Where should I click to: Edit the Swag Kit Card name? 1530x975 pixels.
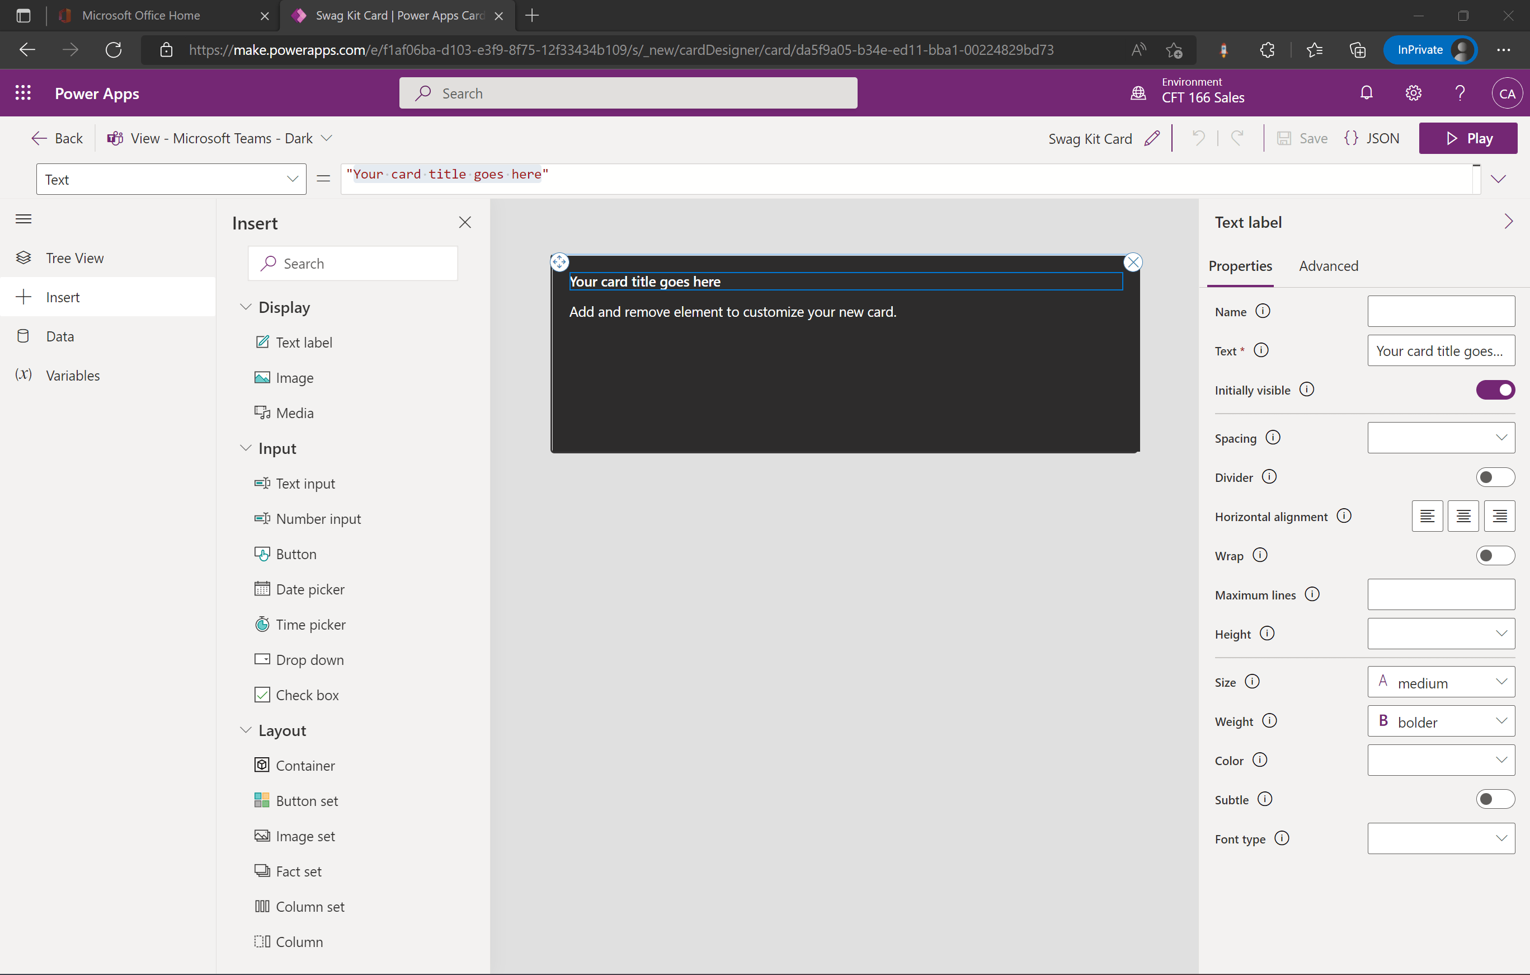[x=1152, y=138]
